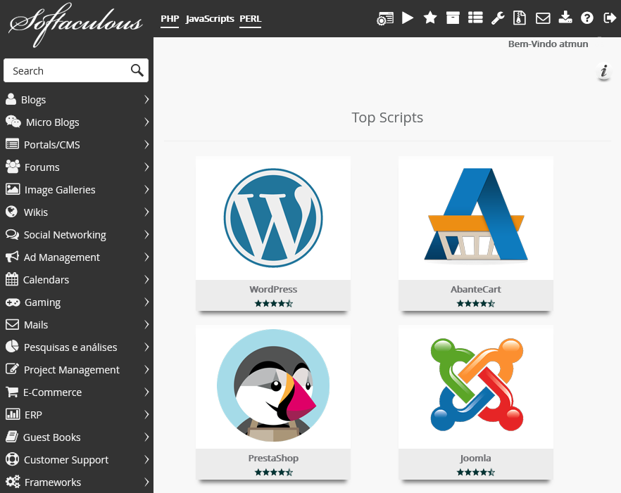Open the installations archive box icon

click(x=453, y=18)
